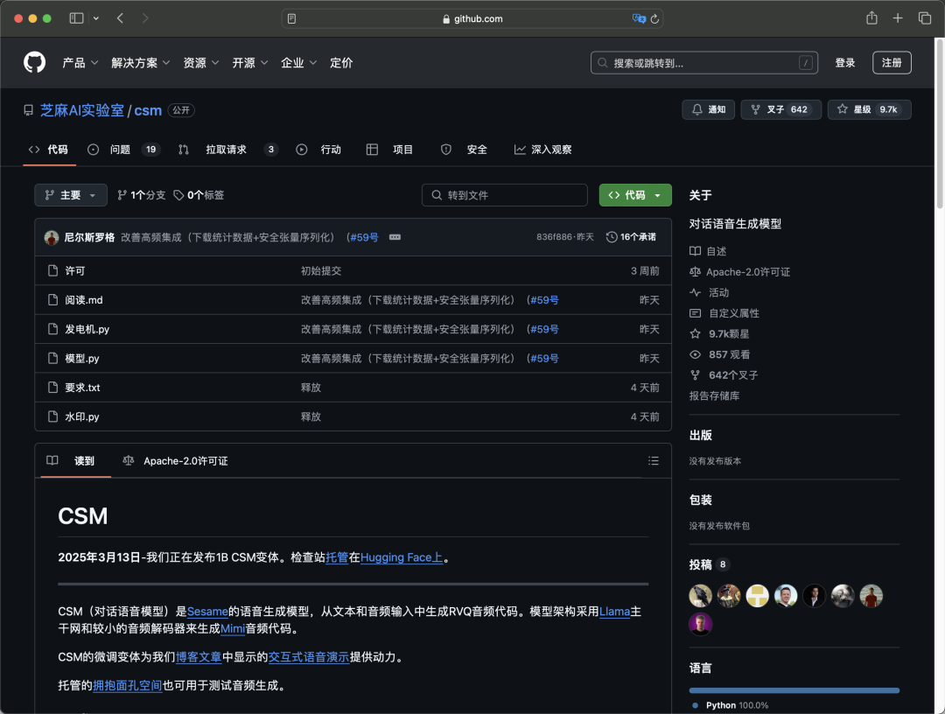Switch to the 拉取请求 tab
Viewport: 945px width, 714px height.
pos(227,150)
